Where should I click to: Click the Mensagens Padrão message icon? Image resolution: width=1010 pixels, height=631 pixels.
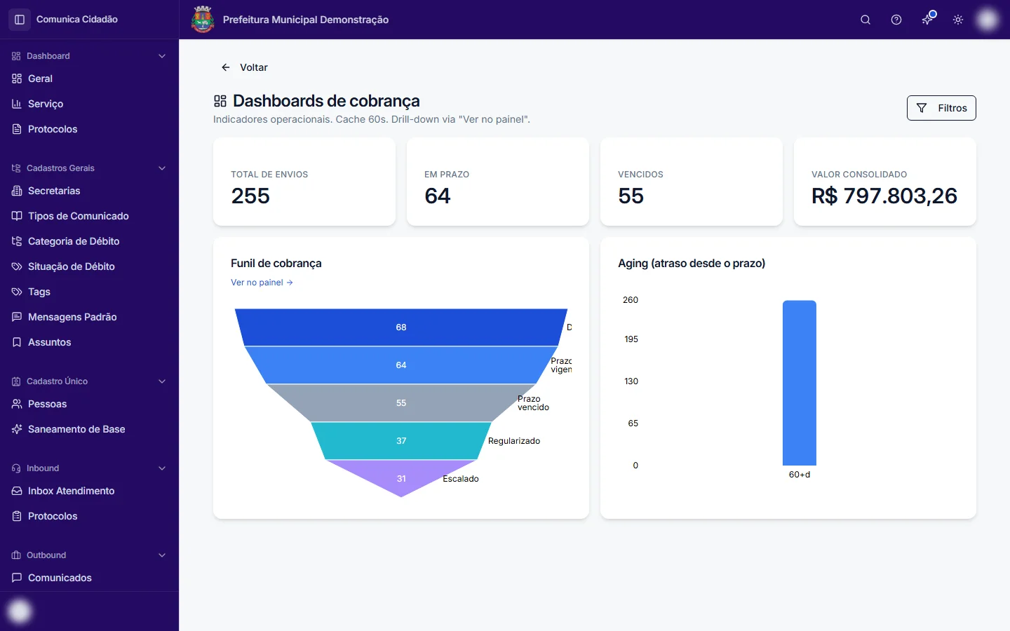17,317
